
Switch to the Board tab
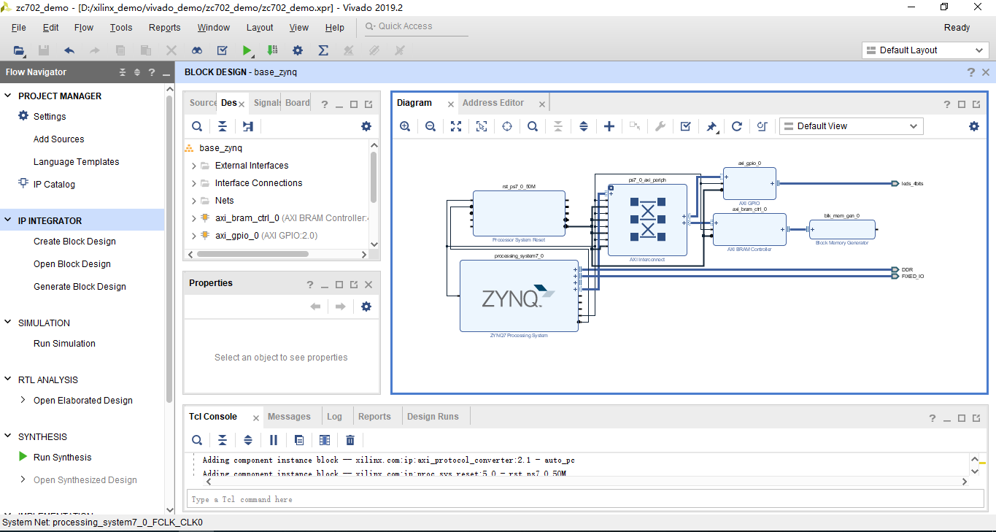pyautogui.click(x=297, y=103)
